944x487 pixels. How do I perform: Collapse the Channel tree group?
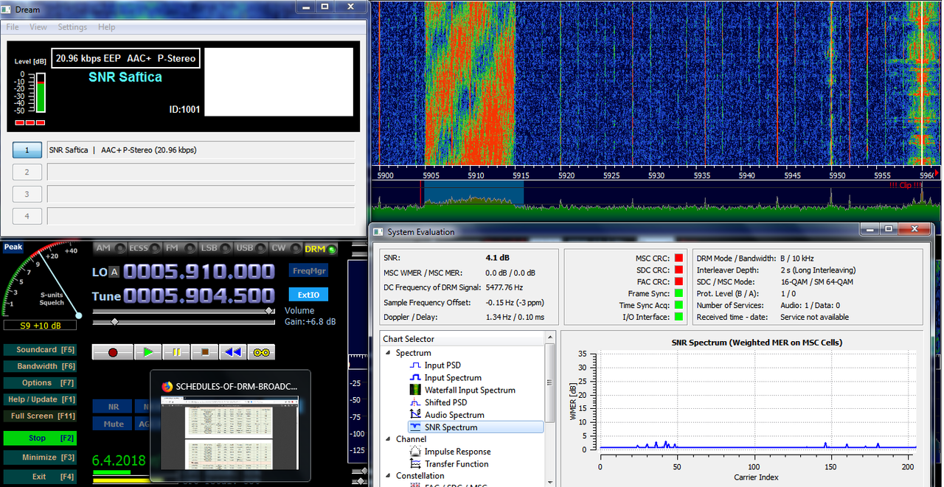389,439
